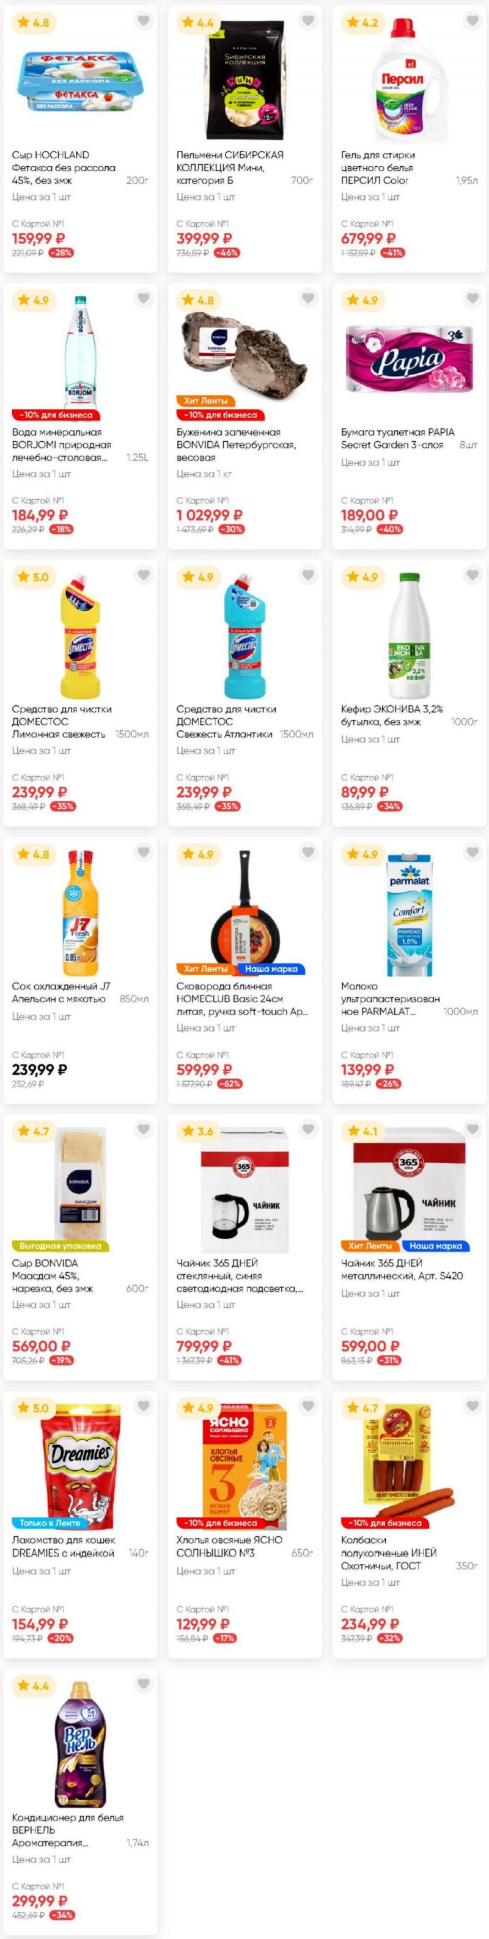Image resolution: width=489 pixels, height=1939 pixels.
Task: Toggle favorite on glass 365 ДНЕЙ kettle
Action: 308,1129
